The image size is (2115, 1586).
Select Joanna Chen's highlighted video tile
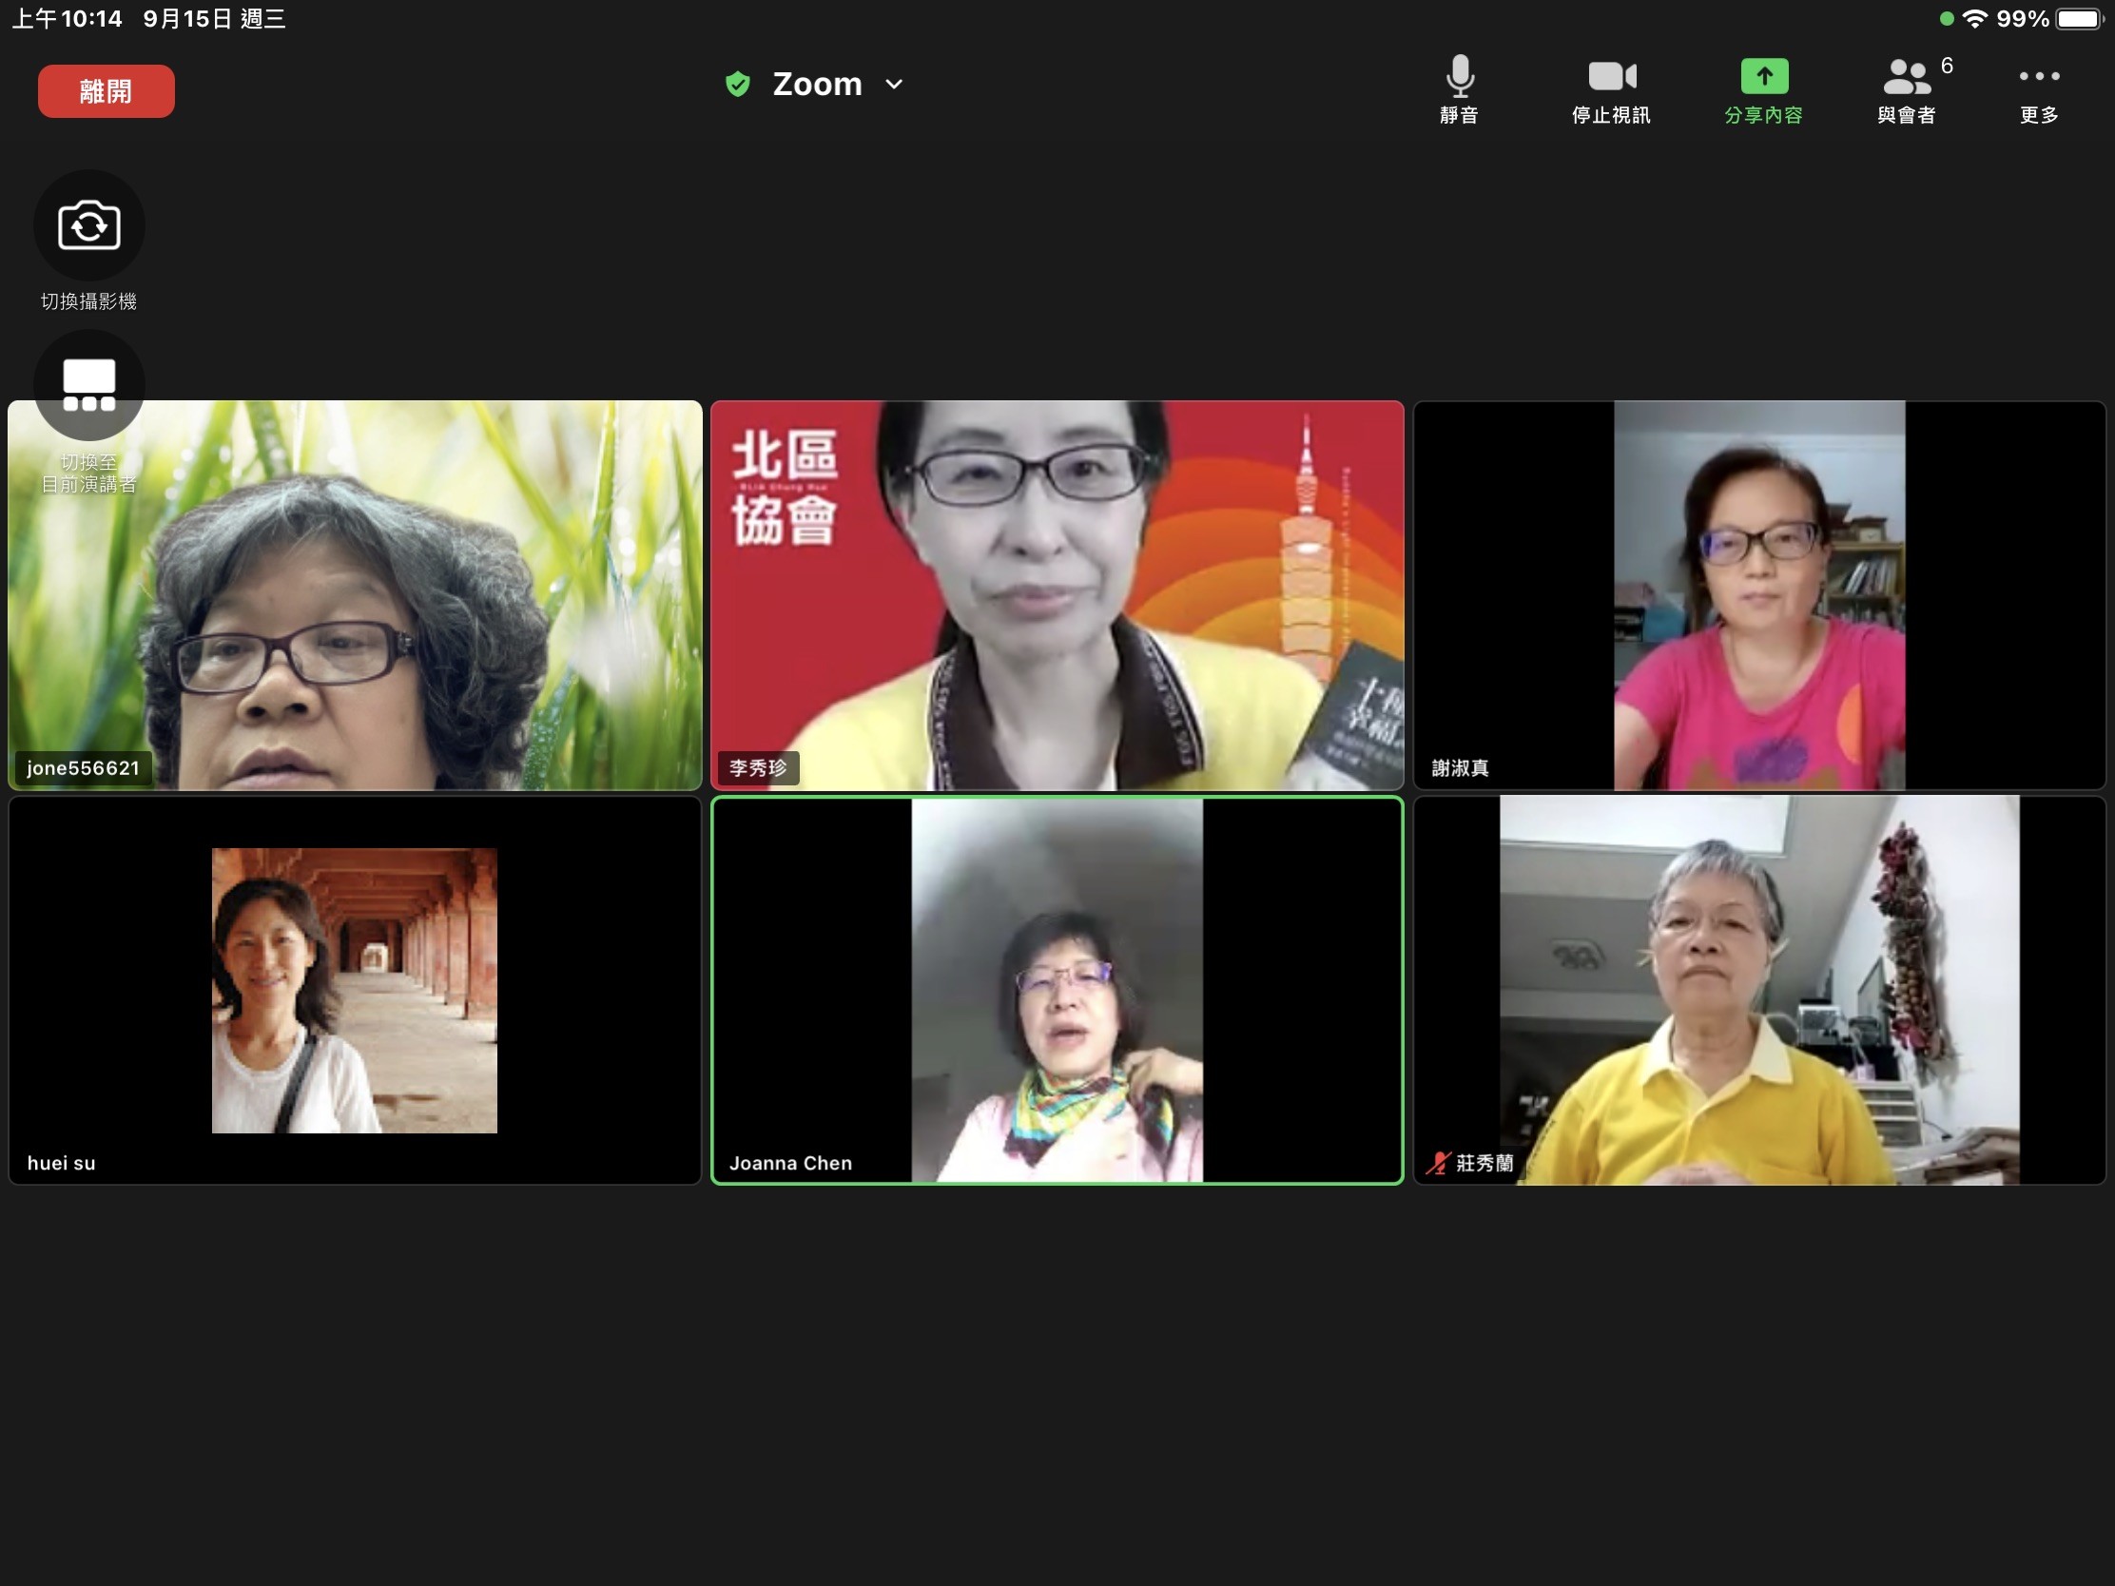pos(1057,990)
